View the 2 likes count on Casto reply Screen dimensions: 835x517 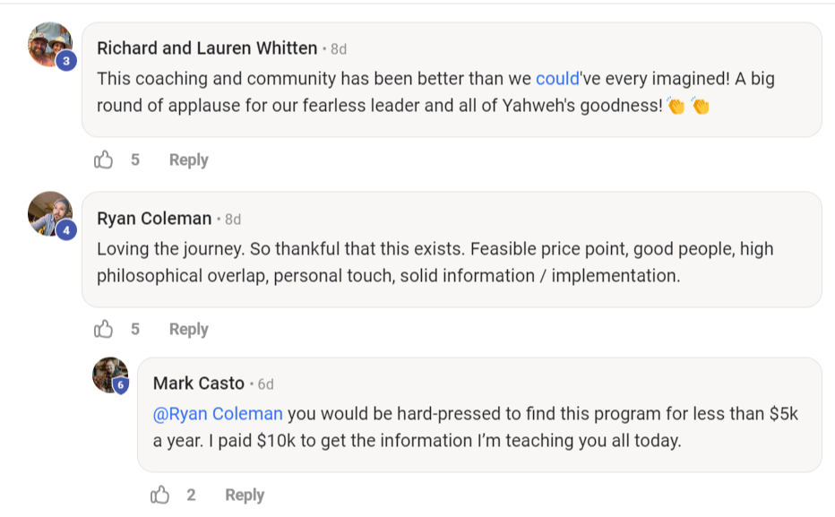pos(191,495)
